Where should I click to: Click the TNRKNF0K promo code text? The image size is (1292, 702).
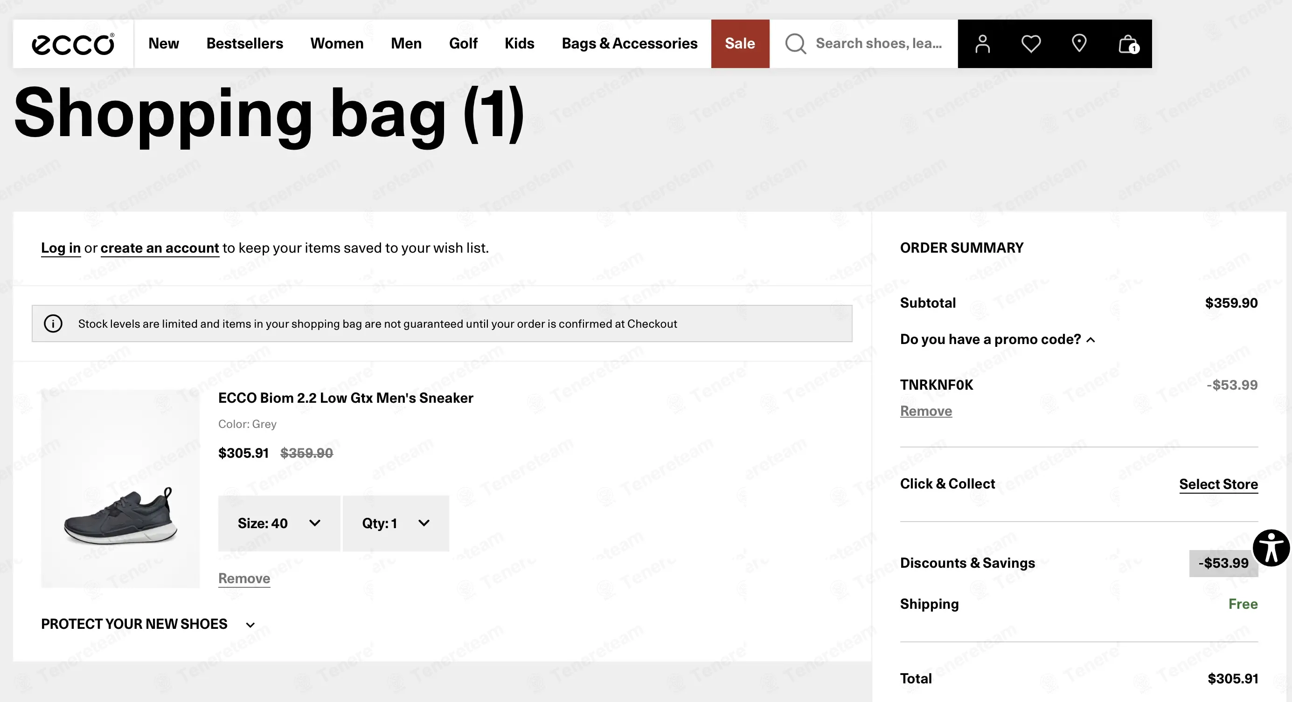[x=937, y=385]
